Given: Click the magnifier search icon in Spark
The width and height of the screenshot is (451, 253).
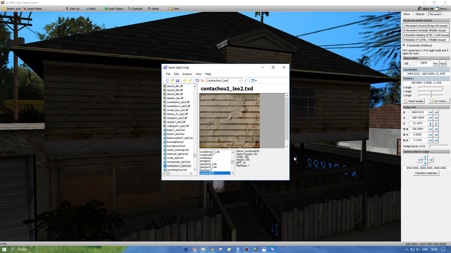Looking at the screenshot, I should coord(246,81).
